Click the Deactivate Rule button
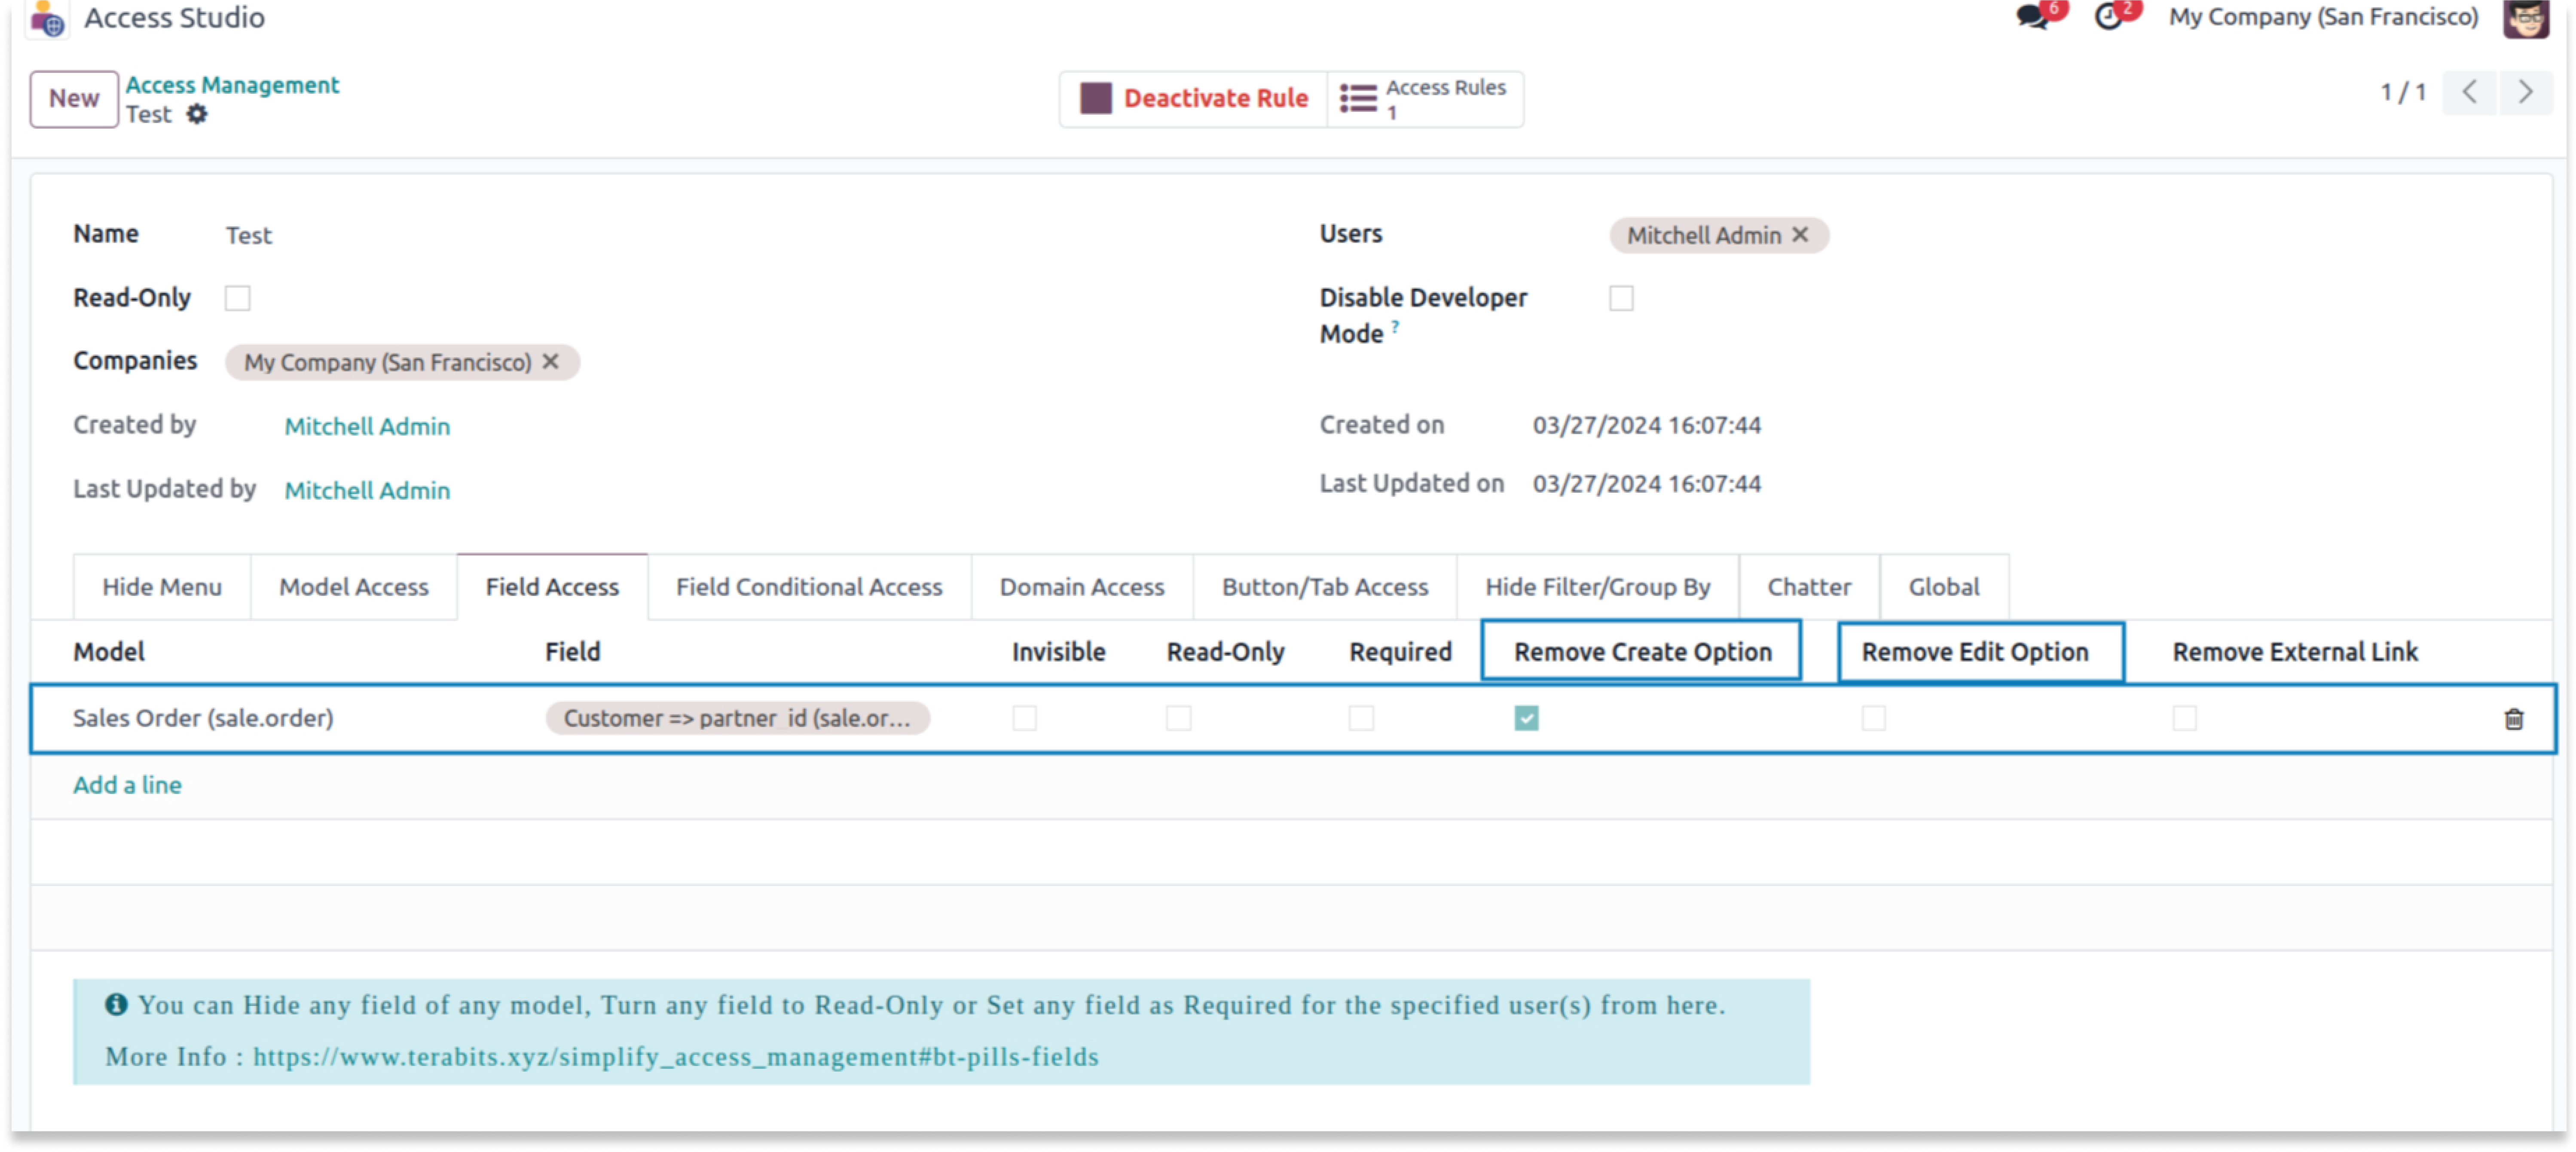2576x1152 pixels. (1194, 98)
